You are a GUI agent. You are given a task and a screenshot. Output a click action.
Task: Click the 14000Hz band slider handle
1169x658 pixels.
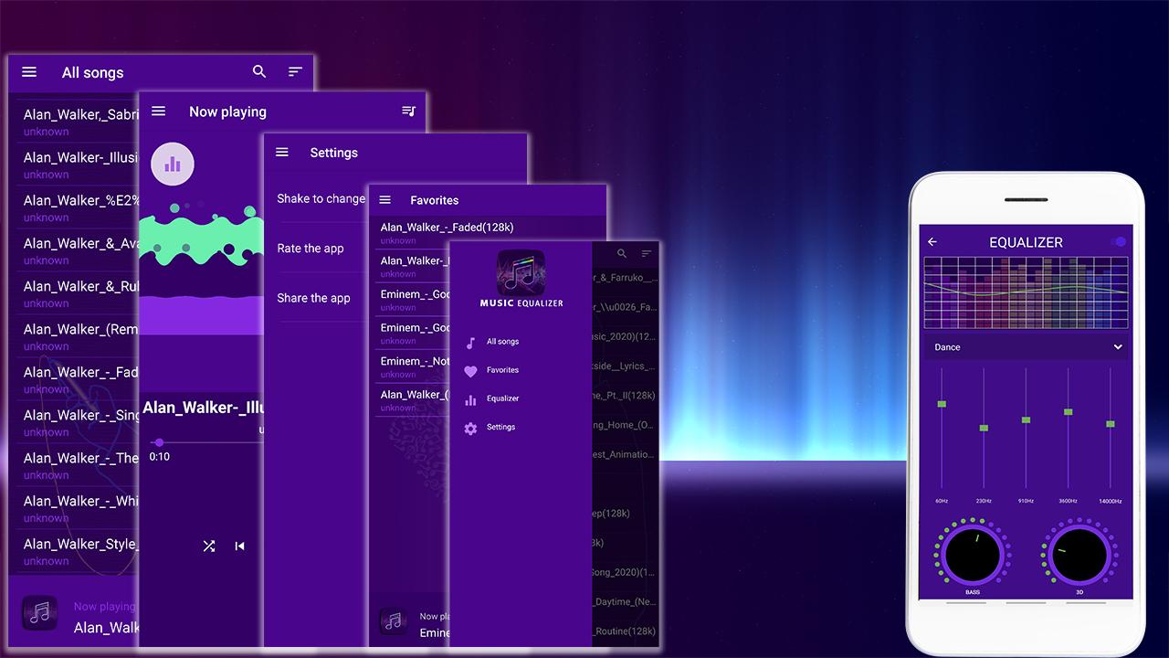coord(1111,424)
